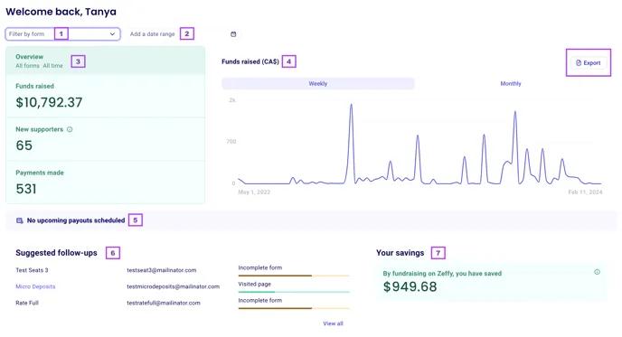This screenshot has height=337, width=622.
Task: Click testseat3@mailinator.com email
Action: 162,270
